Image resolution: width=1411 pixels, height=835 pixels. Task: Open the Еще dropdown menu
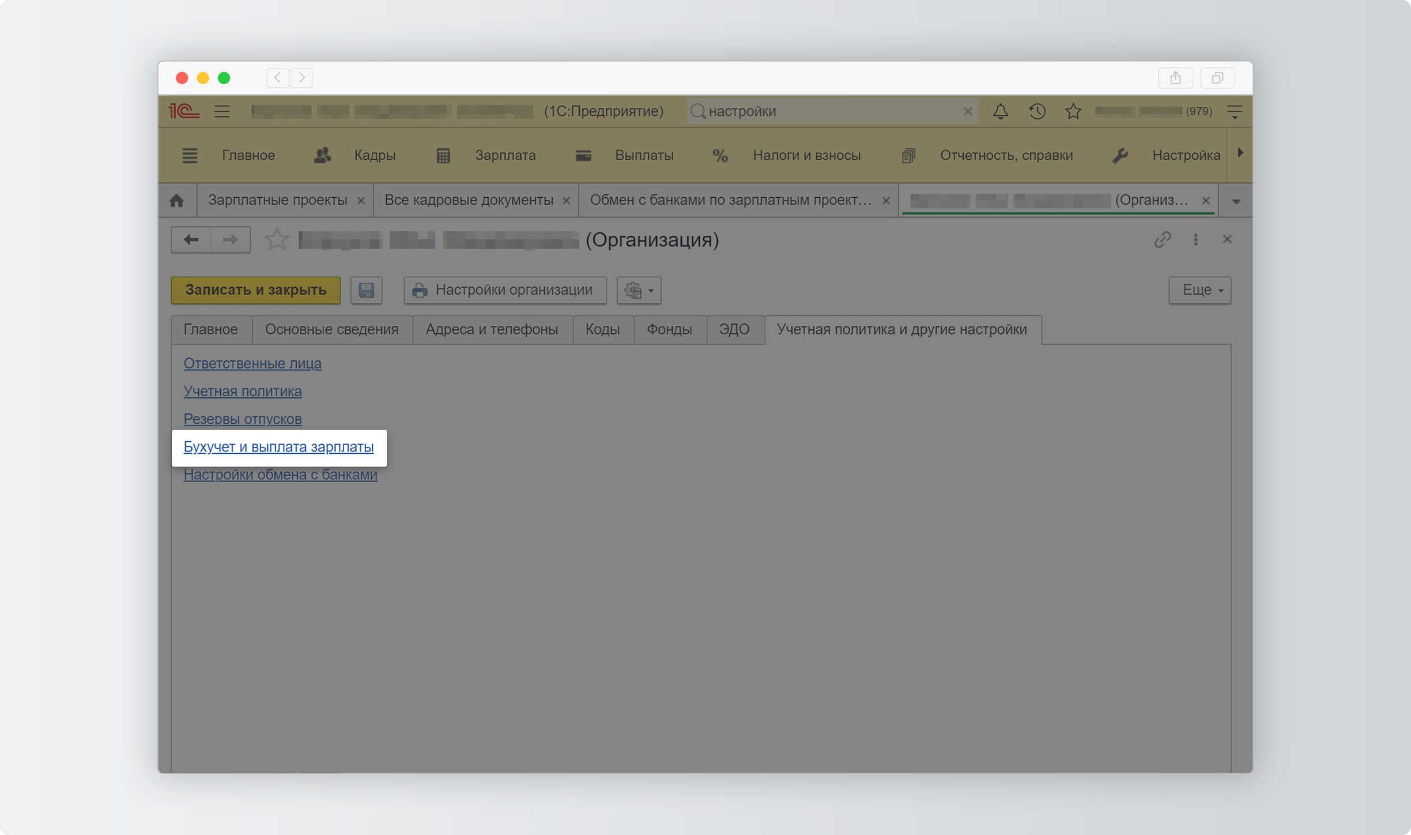click(x=1200, y=290)
